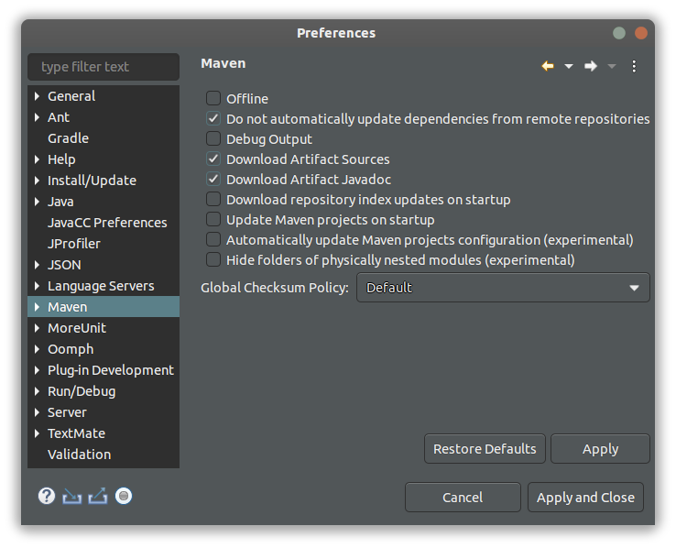This screenshot has height=548, width=676.
Task: Enable Debug Output checkbox
Action: click(x=213, y=138)
